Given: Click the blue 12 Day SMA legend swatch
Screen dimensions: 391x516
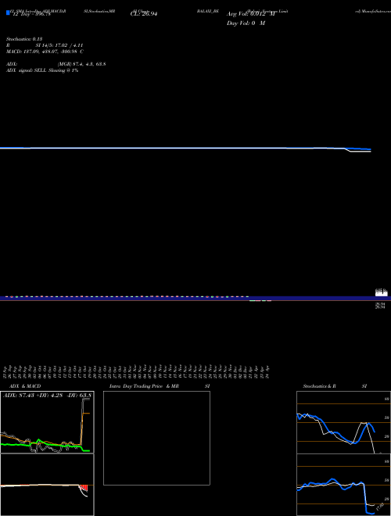Looking at the screenshot, I should [8, 13].
